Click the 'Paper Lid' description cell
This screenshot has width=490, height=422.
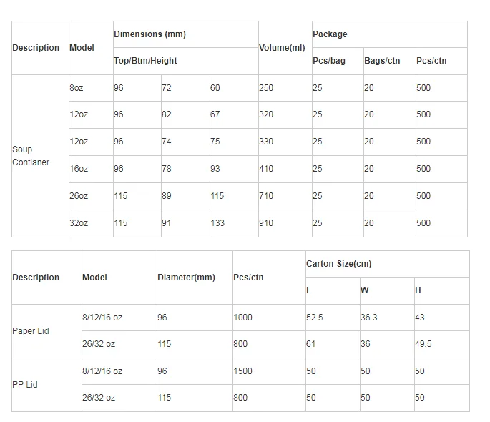point(31,331)
